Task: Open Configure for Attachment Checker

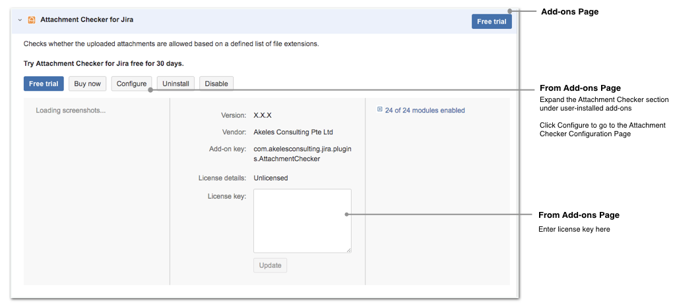Action: 131,84
